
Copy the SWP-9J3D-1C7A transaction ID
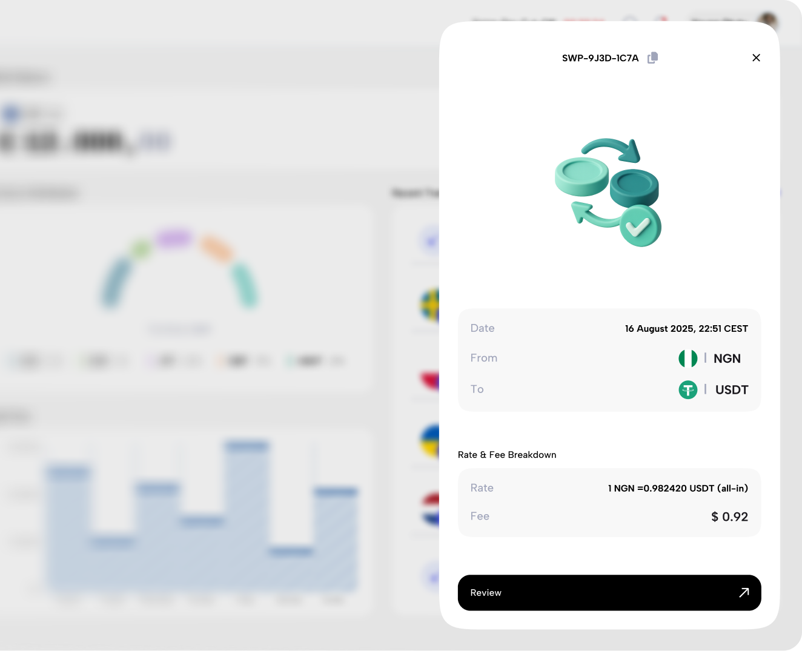[652, 58]
